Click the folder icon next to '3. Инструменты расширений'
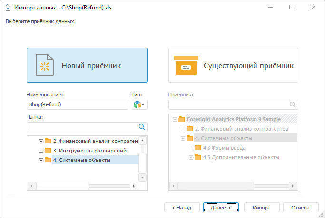The image size is (325, 218). point(48,151)
